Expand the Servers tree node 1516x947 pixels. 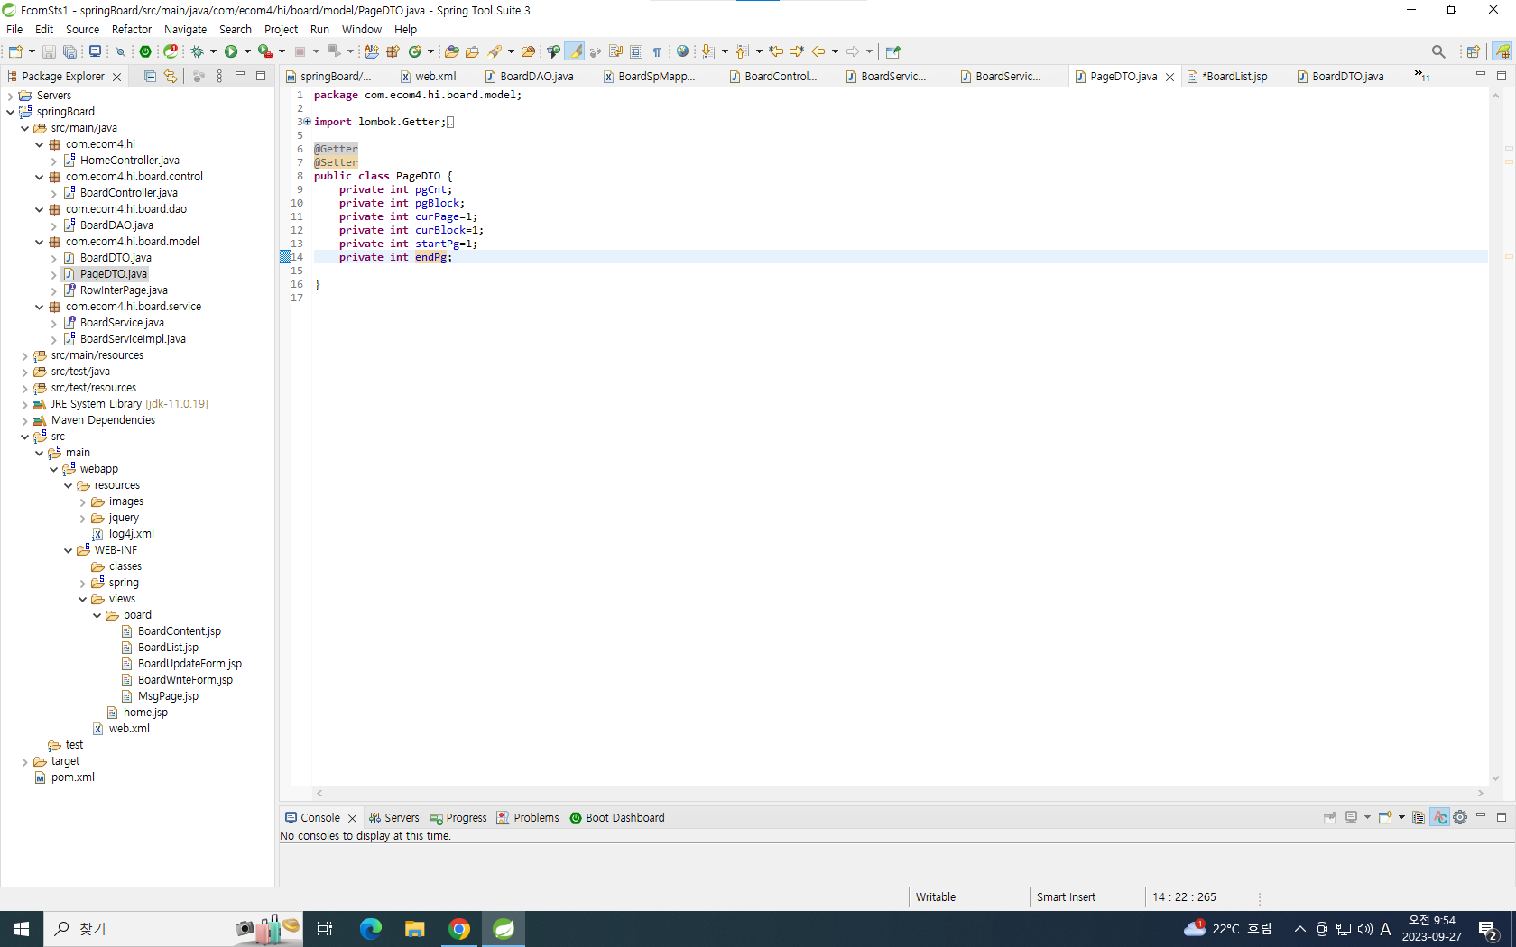11,96
